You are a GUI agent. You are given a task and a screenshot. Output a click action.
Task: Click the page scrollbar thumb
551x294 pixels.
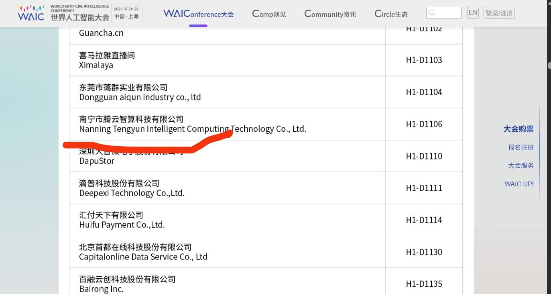pyautogui.click(x=549, y=65)
